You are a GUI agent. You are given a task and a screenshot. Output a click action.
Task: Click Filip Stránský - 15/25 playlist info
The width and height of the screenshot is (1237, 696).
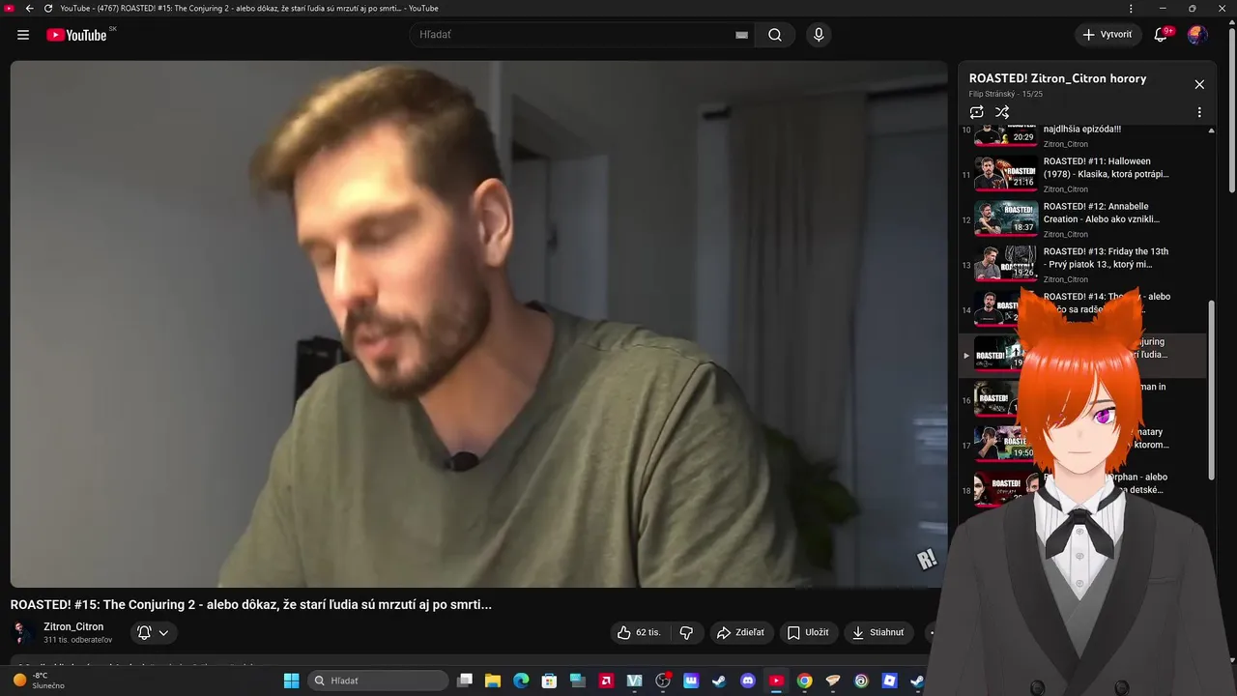(x=1006, y=94)
